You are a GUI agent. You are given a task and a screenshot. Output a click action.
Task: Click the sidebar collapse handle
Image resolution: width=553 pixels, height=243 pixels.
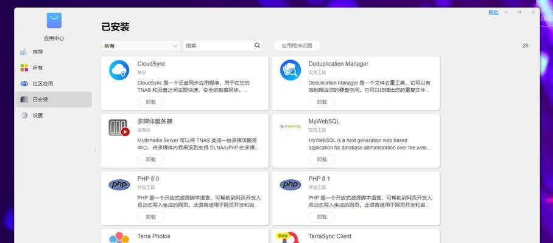point(94,150)
